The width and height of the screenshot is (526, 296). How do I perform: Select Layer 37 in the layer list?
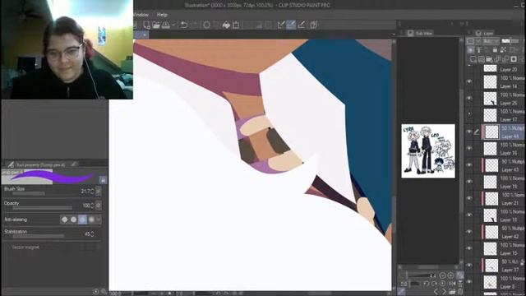503,266
